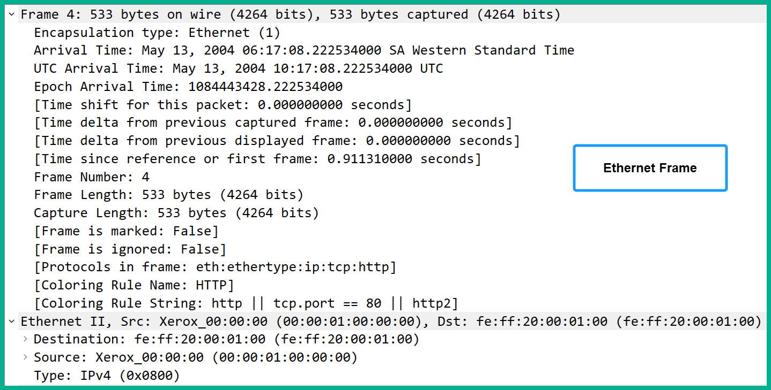
Task: Select the Frame Number 4 entry
Action: click(x=91, y=177)
